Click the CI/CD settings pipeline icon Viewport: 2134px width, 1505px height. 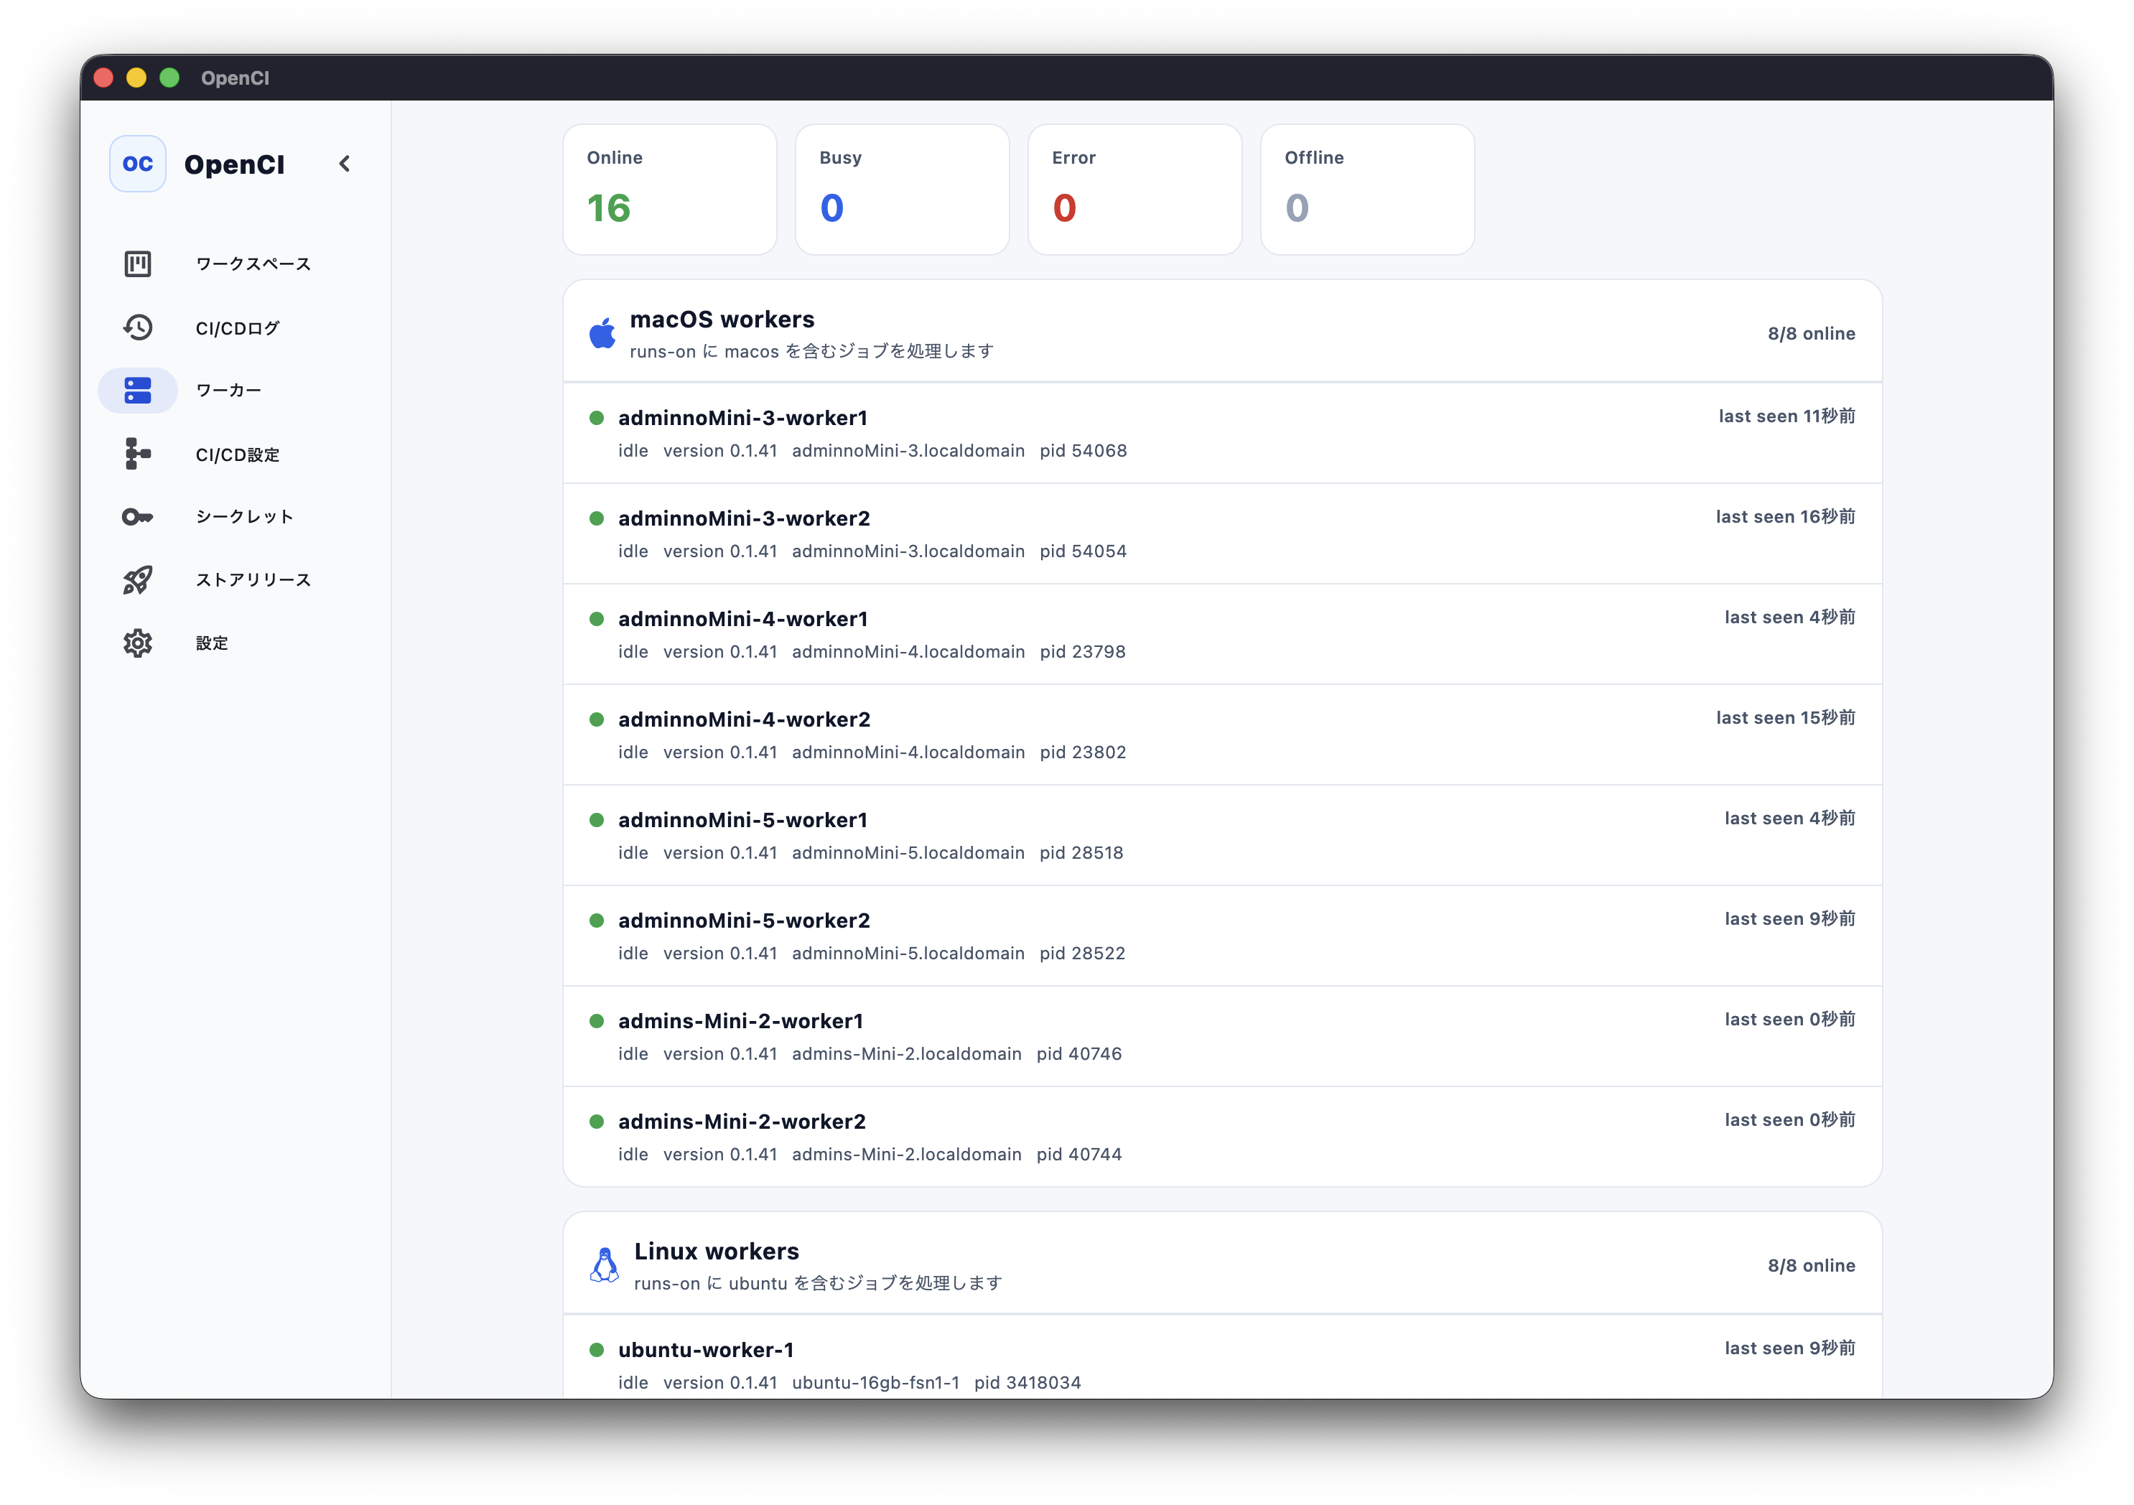(138, 454)
